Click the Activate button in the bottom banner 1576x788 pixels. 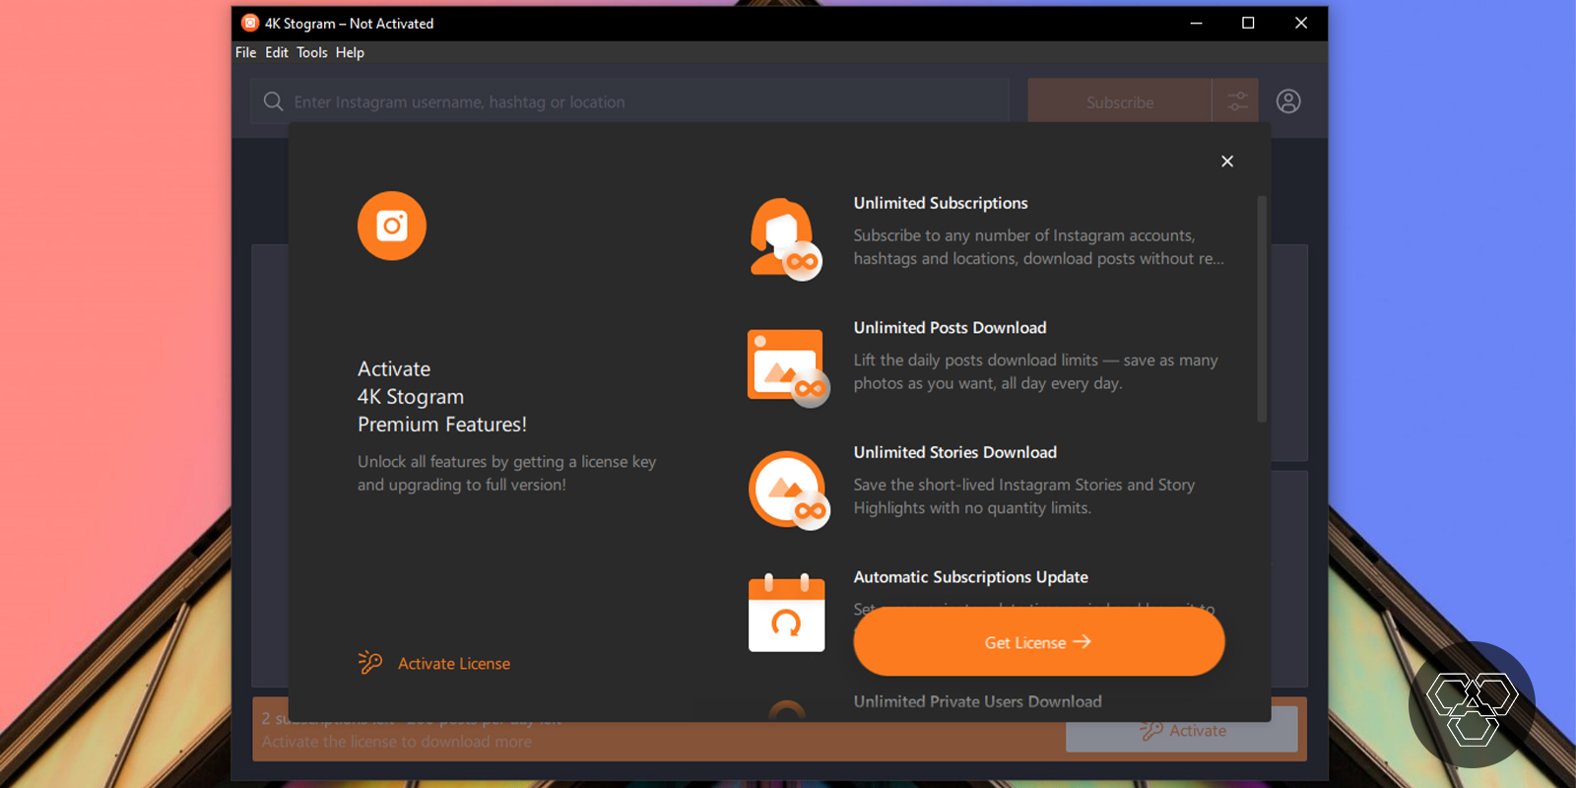tap(1182, 730)
